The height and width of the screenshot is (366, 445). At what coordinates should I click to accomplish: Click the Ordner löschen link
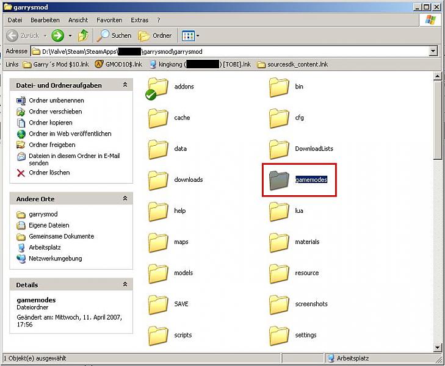click(49, 173)
